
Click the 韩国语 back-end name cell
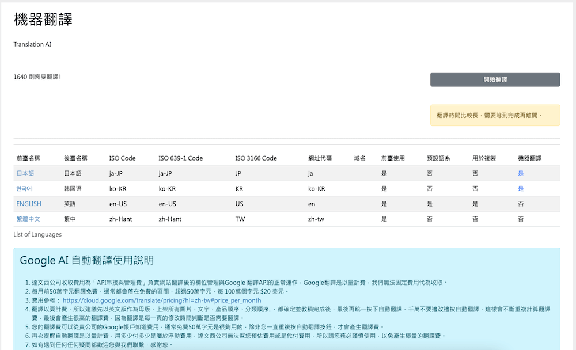coord(73,188)
